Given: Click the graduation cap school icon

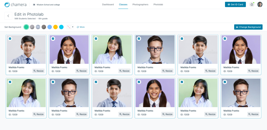Looking at the screenshot, I should click(x=34, y=5).
